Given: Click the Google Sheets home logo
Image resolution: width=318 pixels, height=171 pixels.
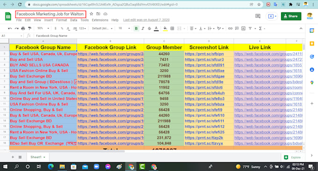Looking at the screenshot, I should click(x=8, y=16).
